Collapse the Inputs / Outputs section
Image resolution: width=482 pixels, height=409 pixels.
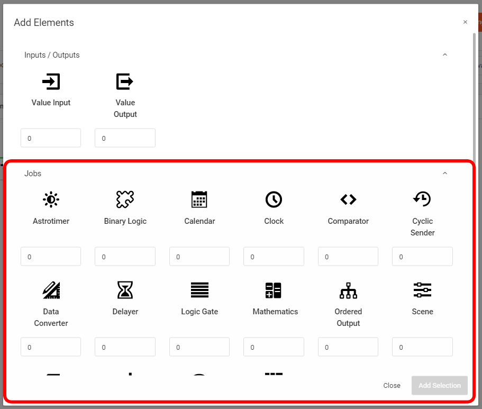coord(444,55)
